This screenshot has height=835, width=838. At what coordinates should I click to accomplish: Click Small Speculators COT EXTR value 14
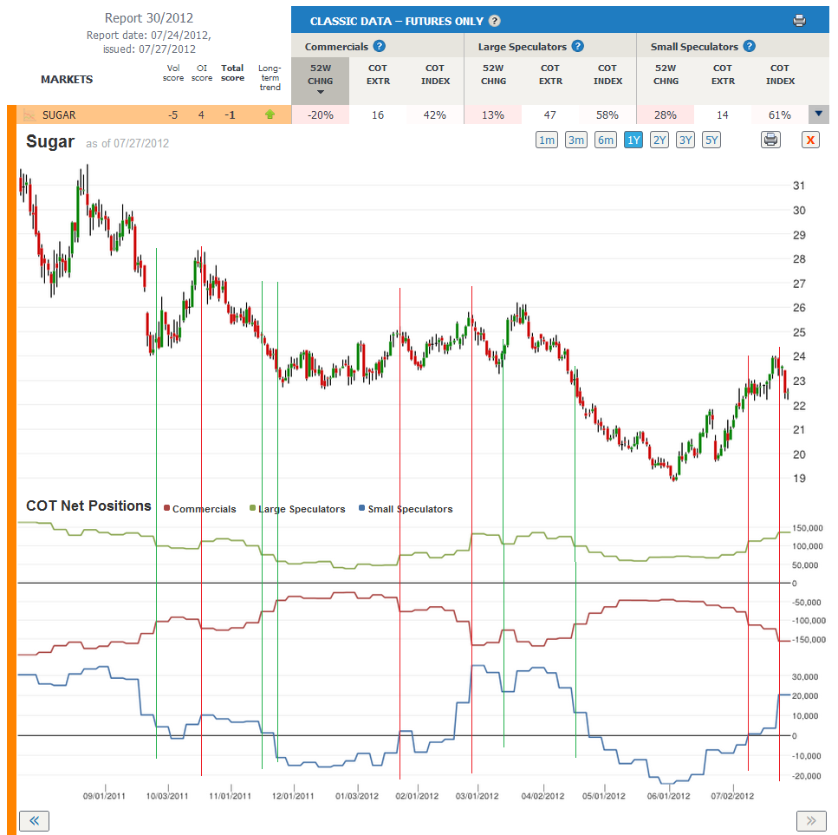coord(723,115)
